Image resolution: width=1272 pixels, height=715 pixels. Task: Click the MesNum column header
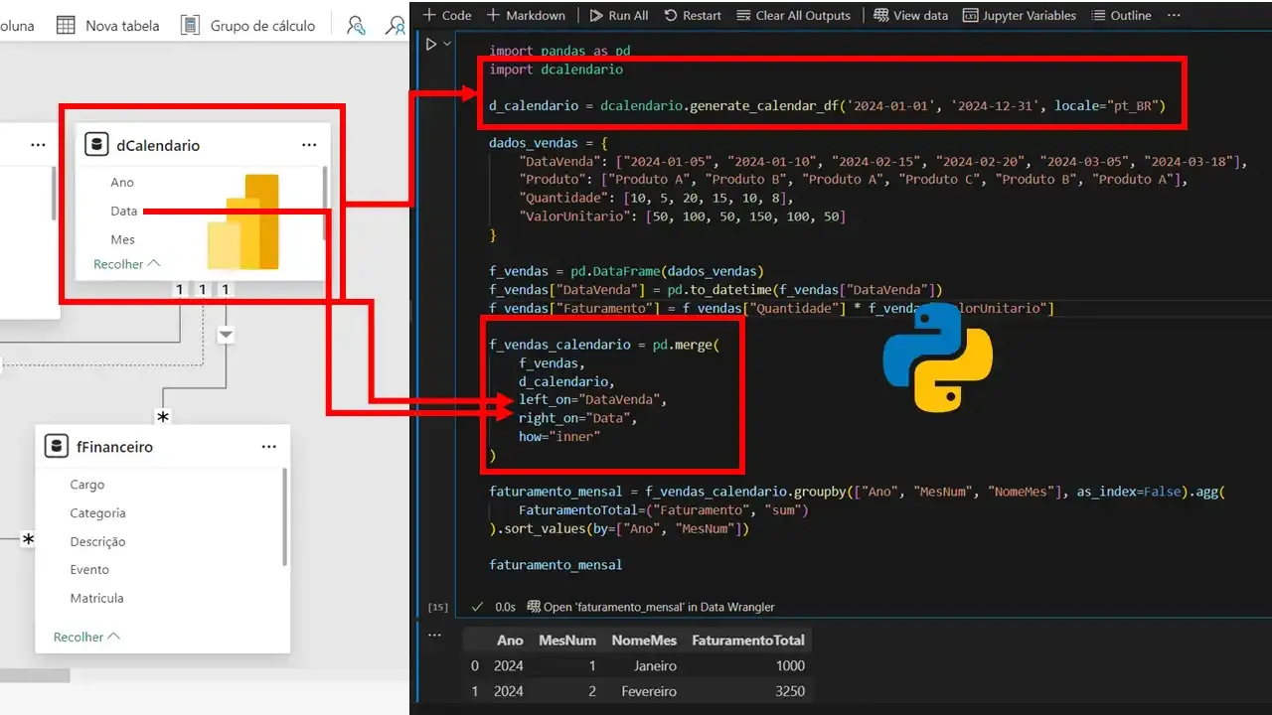coord(567,641)
